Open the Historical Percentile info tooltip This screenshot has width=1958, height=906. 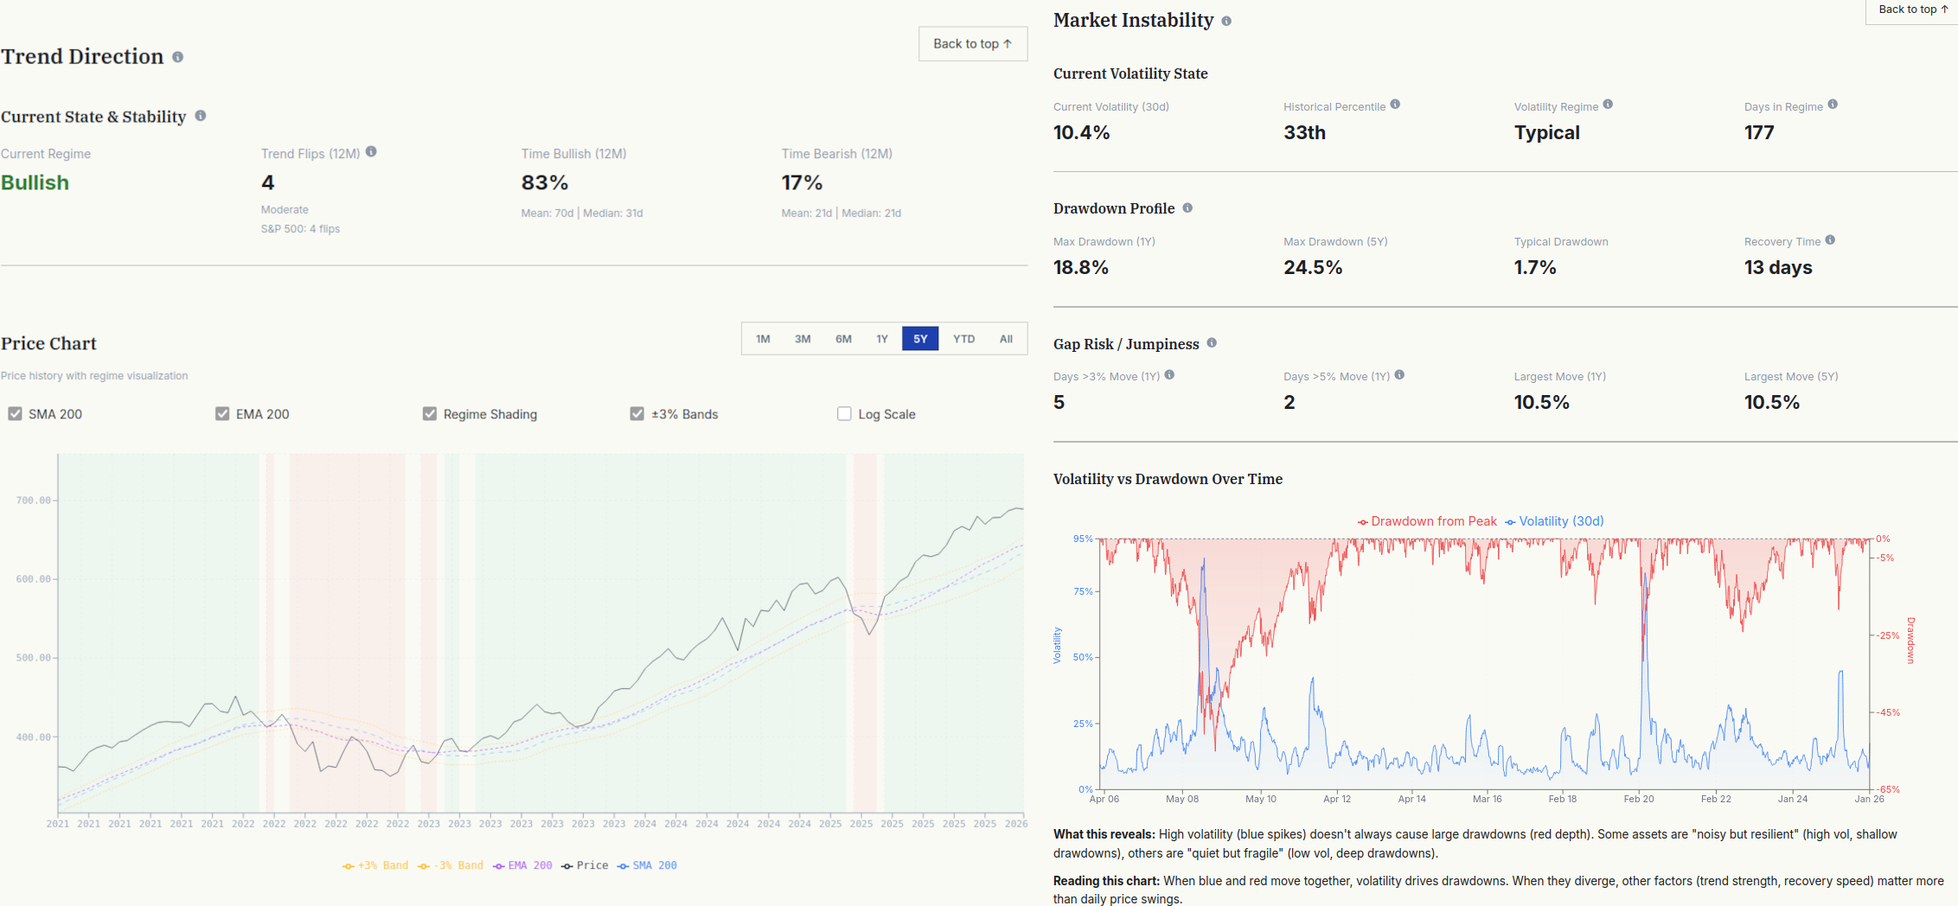pos(1395,105)
